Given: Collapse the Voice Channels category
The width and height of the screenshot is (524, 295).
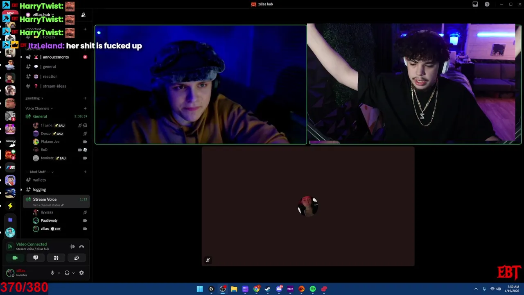Looking at the screenshot, I should (39, 109).
